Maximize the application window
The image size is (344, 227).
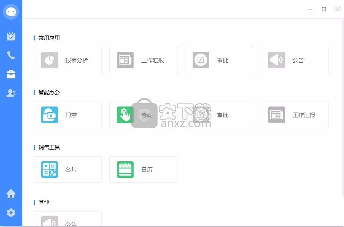tap(324, 9)
